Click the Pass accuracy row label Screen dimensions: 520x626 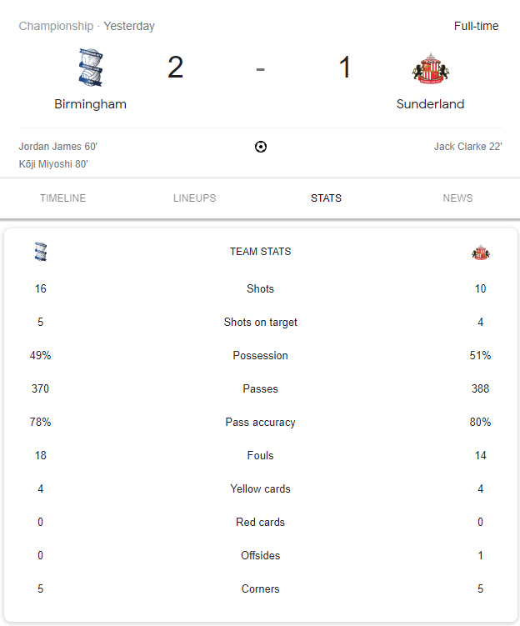(x=260, y=423)
